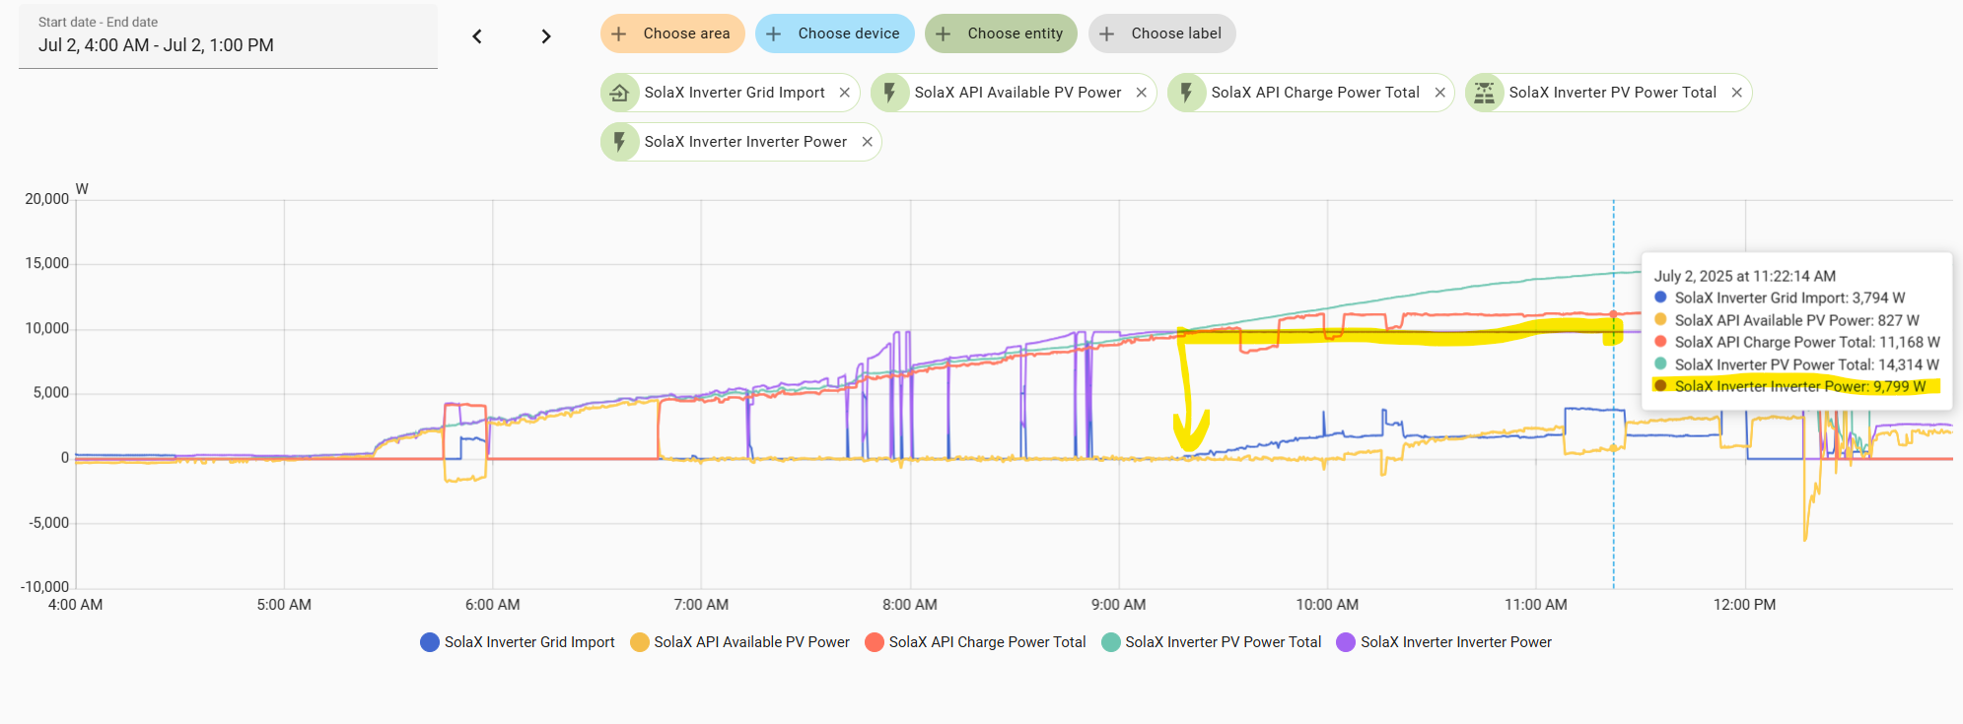
Task: Remove SolaX API Charge Power Total chip
Action: click(1440, 93)
